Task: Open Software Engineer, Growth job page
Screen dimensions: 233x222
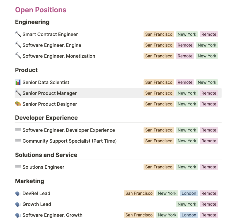Action: [52, 215]
